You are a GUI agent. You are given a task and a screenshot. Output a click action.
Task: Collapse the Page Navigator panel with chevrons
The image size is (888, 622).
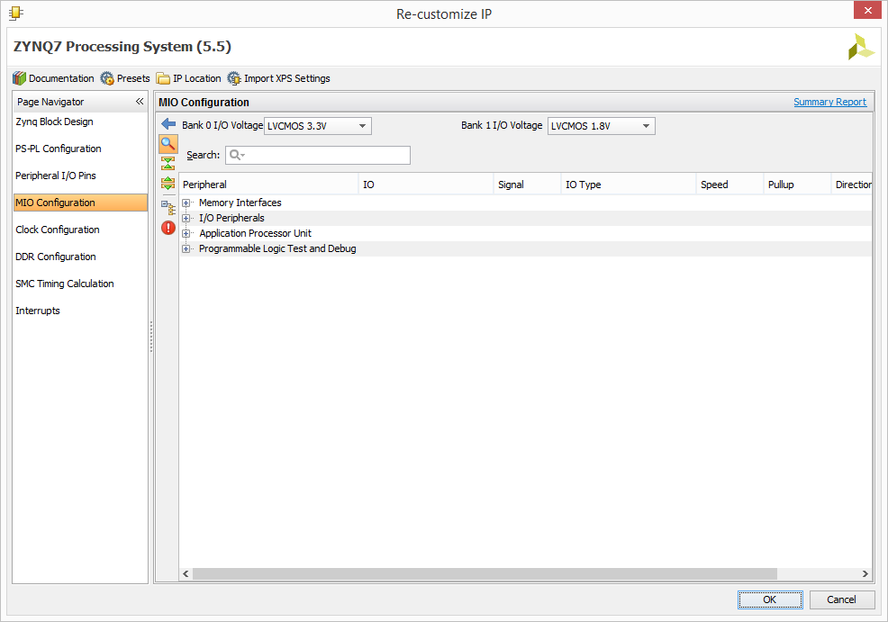(140, 102)
